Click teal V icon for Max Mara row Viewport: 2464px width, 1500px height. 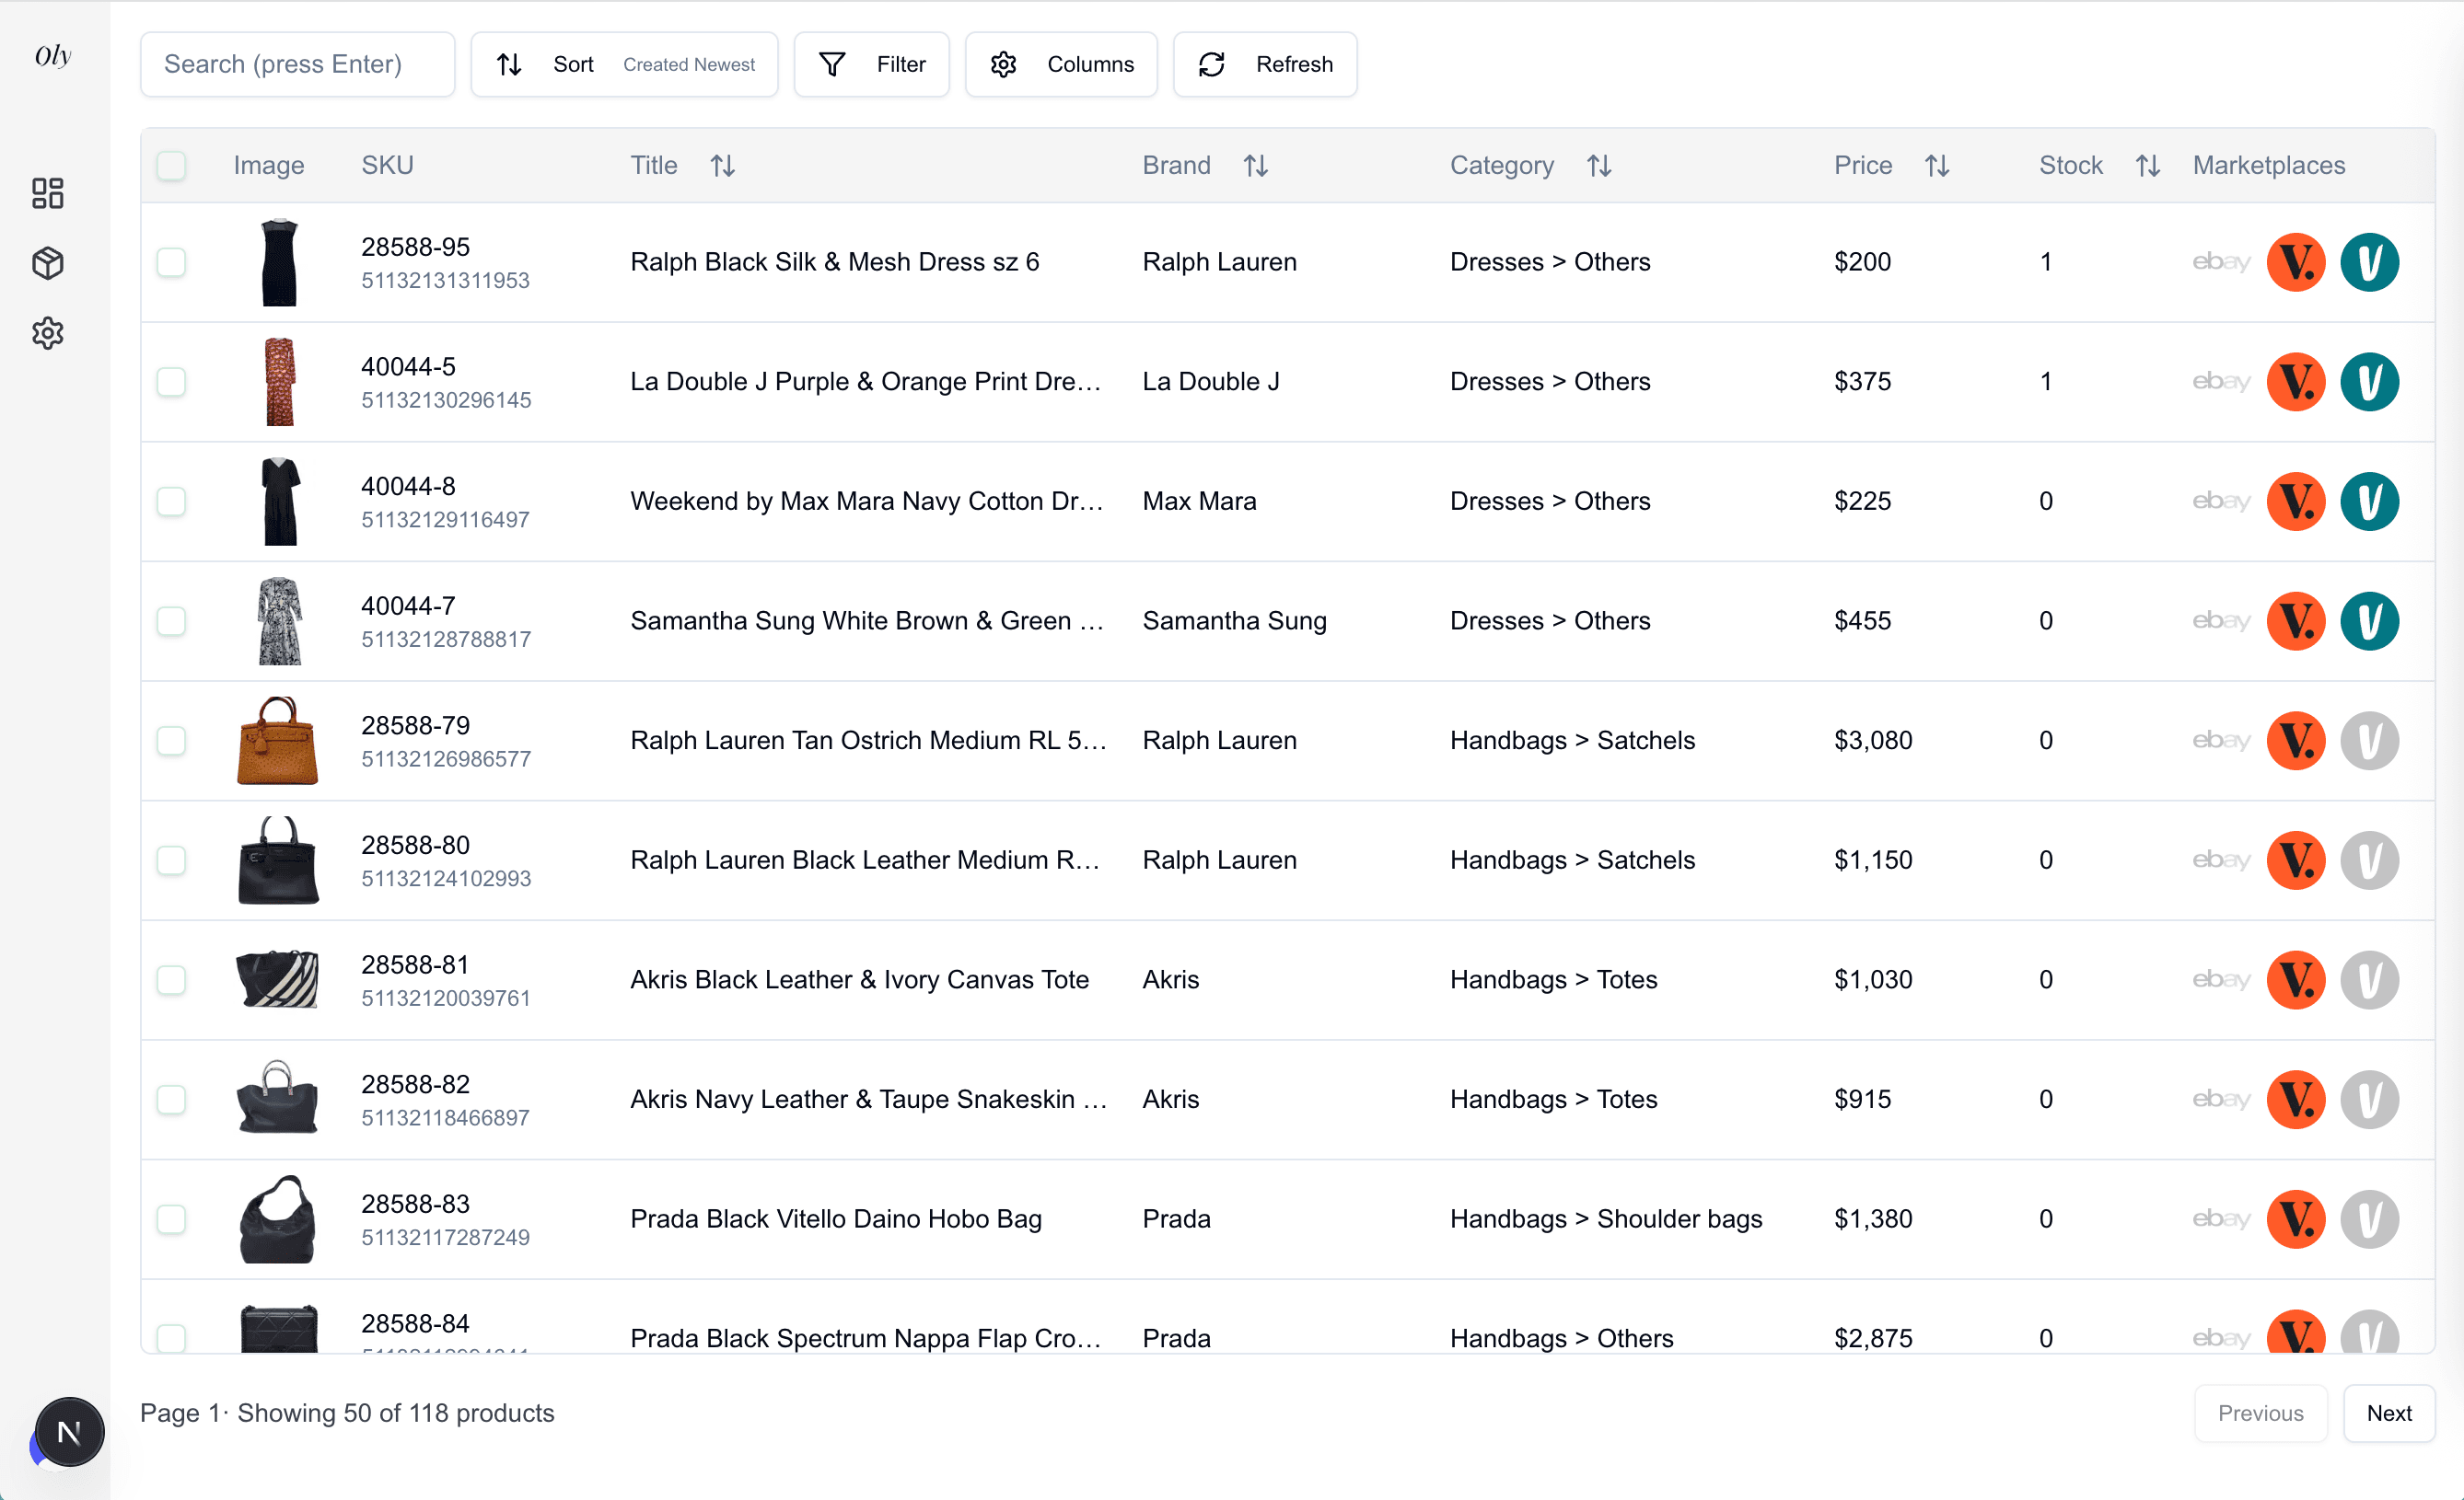pyautogui.click(x=2369, y=501)
